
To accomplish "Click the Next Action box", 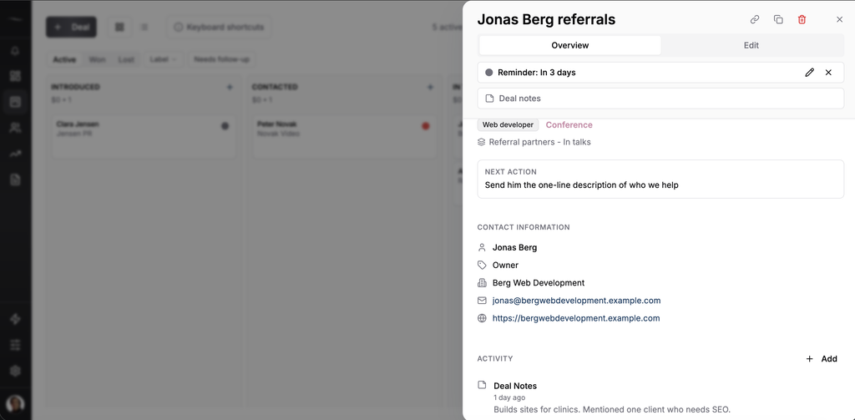I will (660, 179).
